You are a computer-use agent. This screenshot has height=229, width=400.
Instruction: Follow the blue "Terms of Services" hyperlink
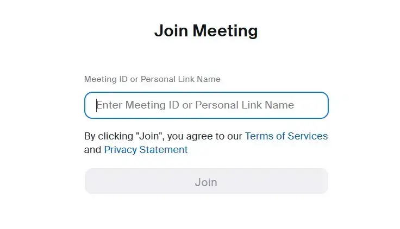pyautogui.click(x=286, y=136)
